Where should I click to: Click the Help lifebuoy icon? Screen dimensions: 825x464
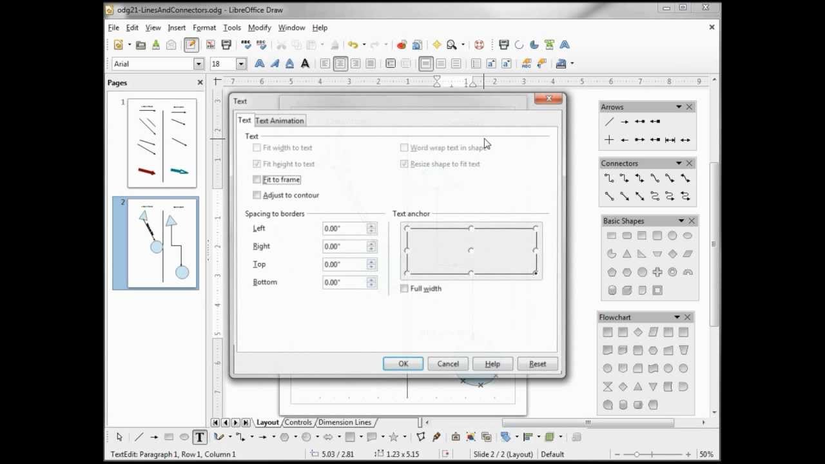pyautogui.click(x=479, y=44)
